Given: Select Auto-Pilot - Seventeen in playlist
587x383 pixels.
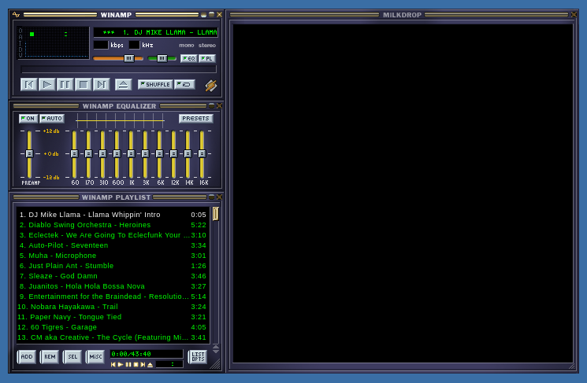Looking at the screenshot, I should point(113,245).
